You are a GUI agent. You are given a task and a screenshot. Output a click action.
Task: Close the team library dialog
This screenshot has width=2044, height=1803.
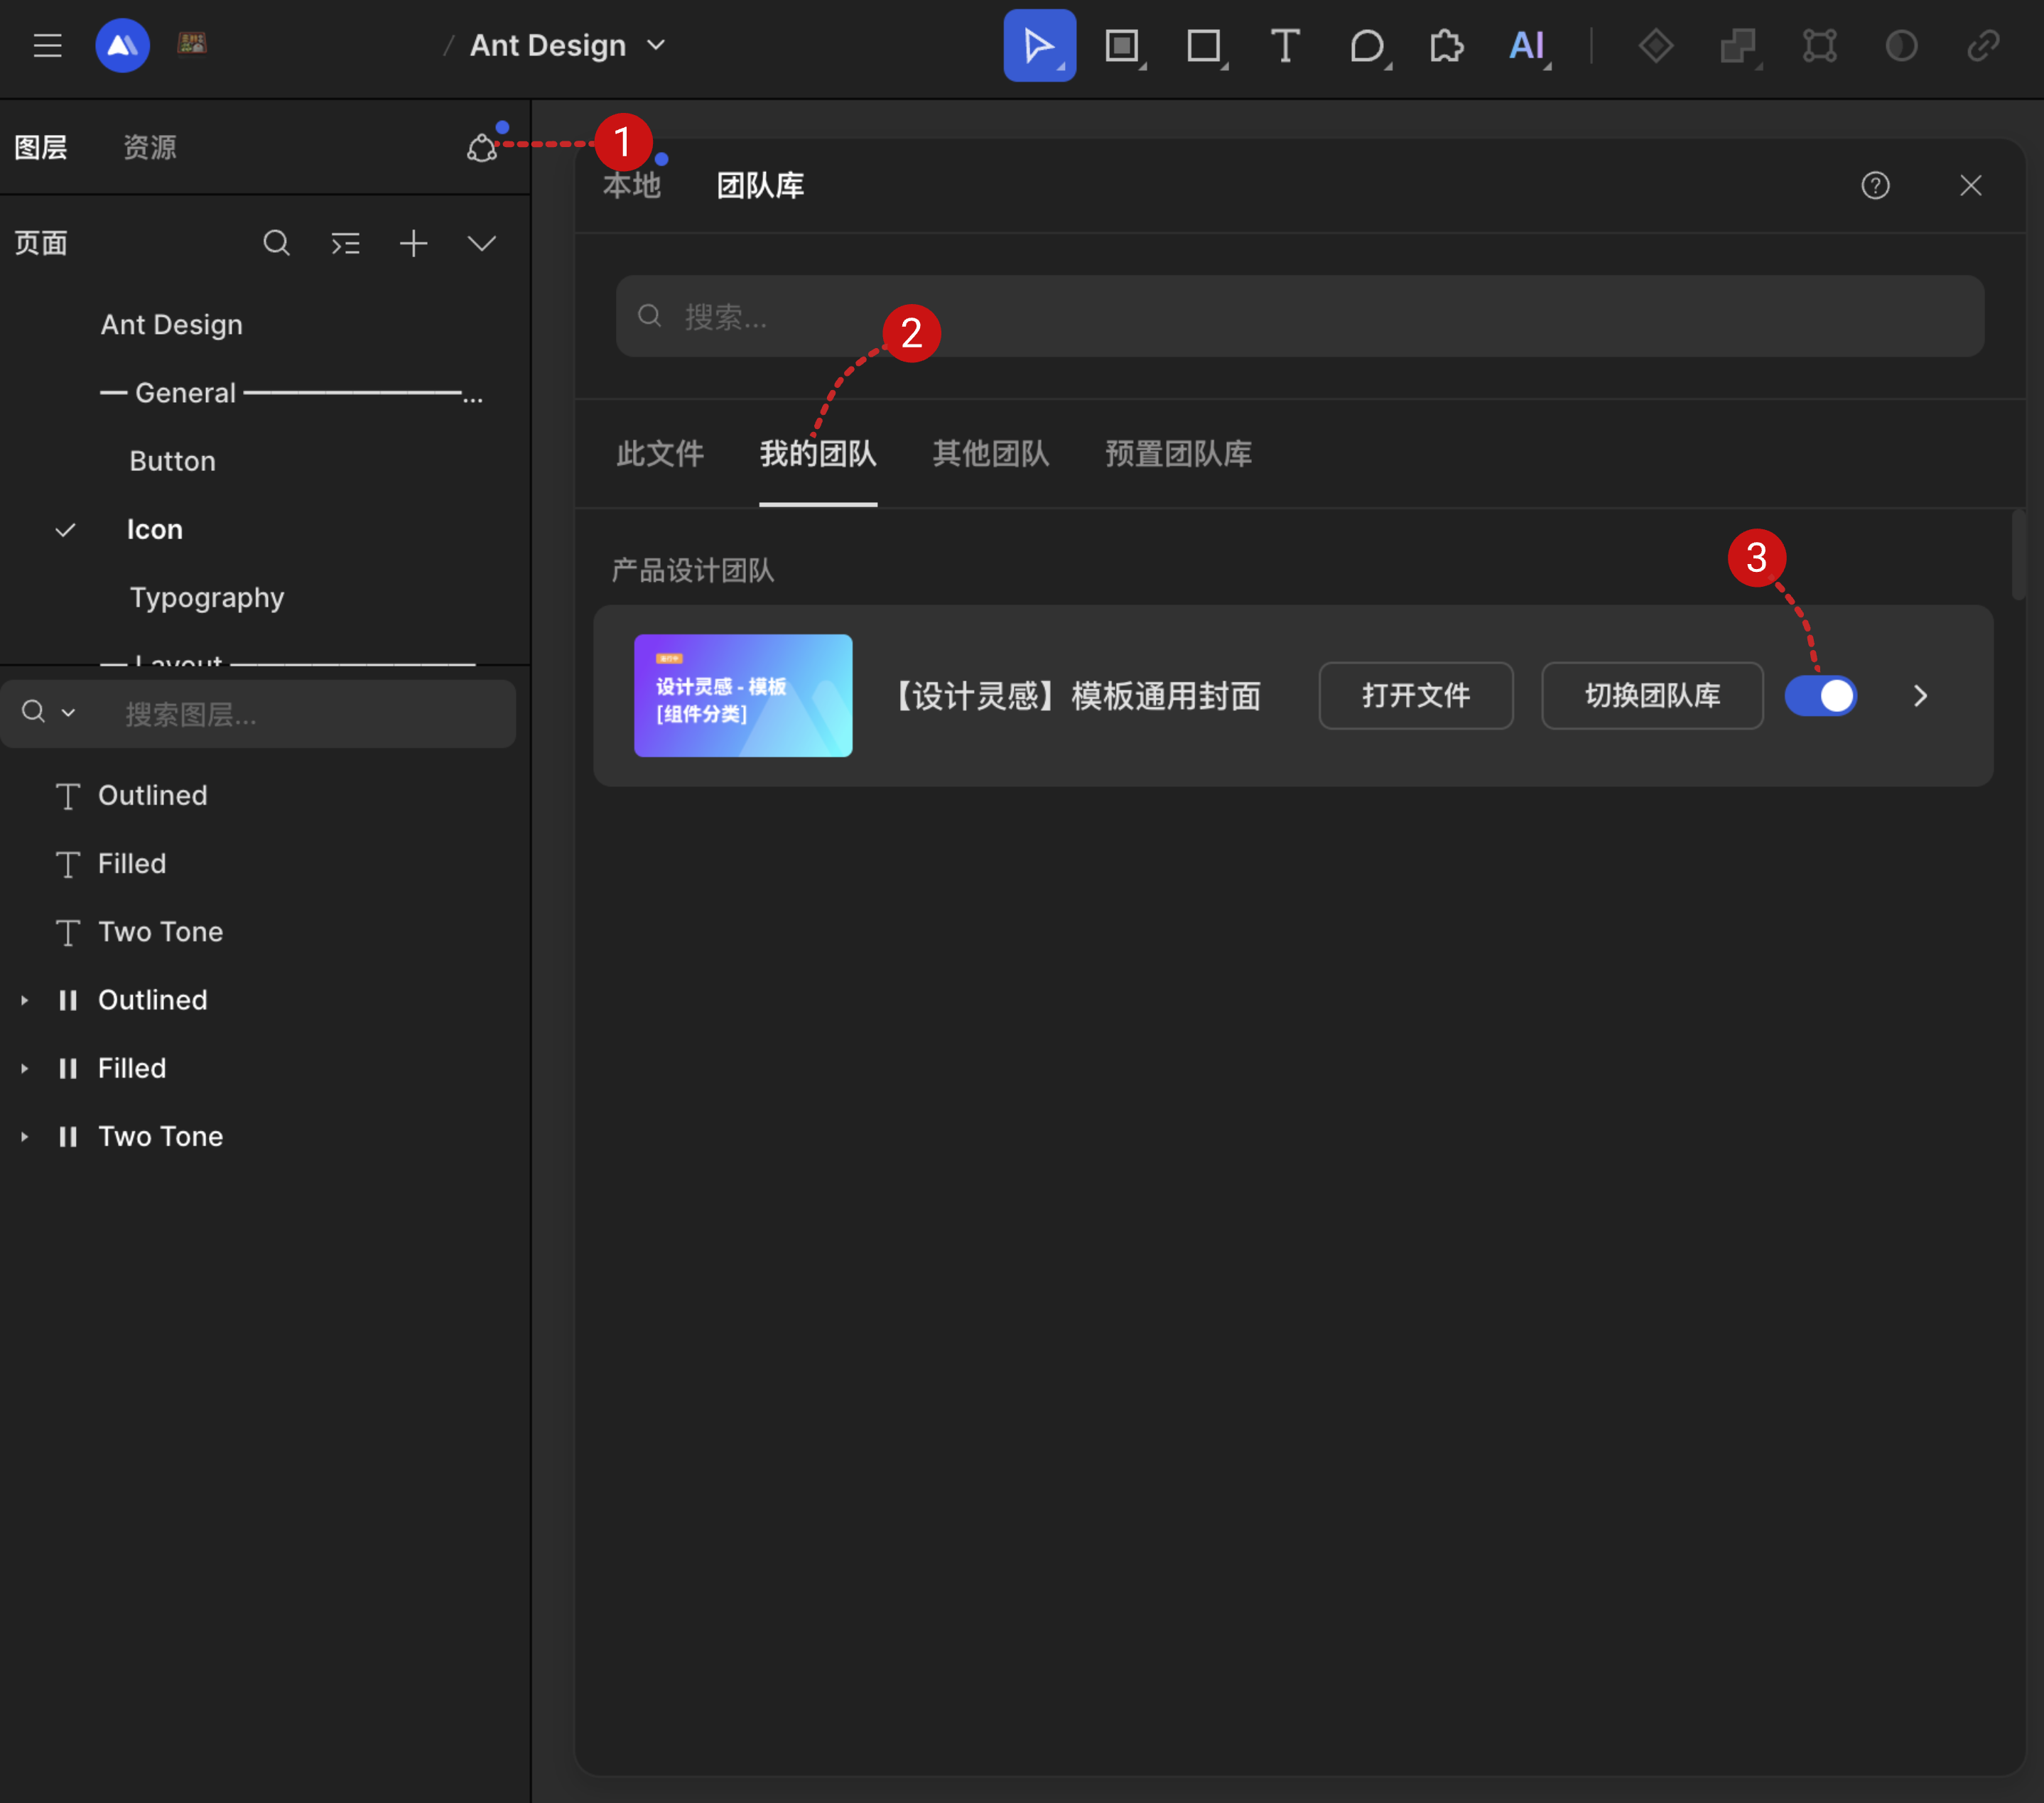[1970, 186]
